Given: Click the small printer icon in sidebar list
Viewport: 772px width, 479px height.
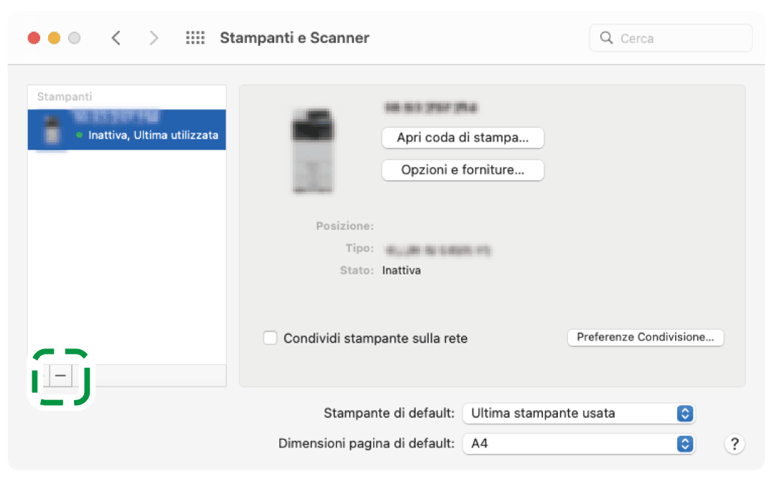Looking at the screenshot, I should tap(51, 130).
